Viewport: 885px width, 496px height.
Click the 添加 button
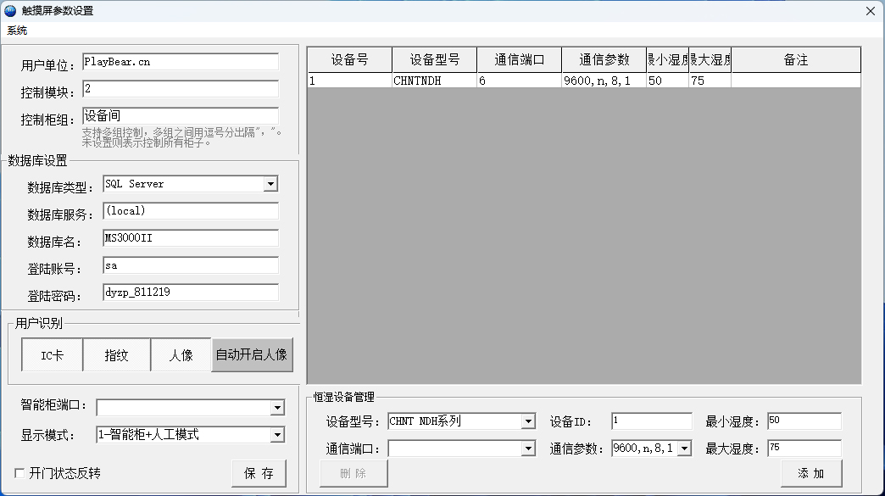click(x=811, y=473)
